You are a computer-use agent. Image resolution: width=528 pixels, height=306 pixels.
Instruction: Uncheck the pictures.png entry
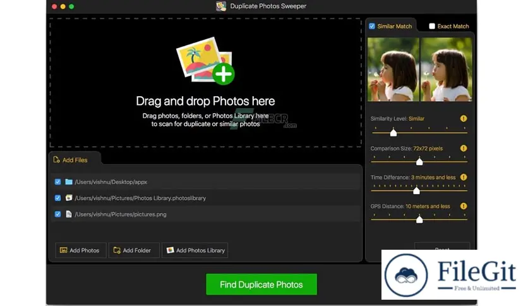[x=57, y=214]
